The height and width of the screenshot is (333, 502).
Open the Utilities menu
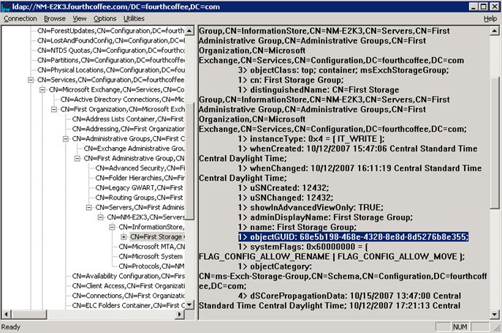coord(134,18)
